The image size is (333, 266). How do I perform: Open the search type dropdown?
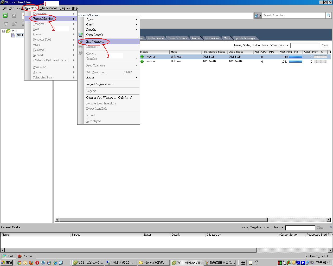pyautogui.click(x=258, y=16)
